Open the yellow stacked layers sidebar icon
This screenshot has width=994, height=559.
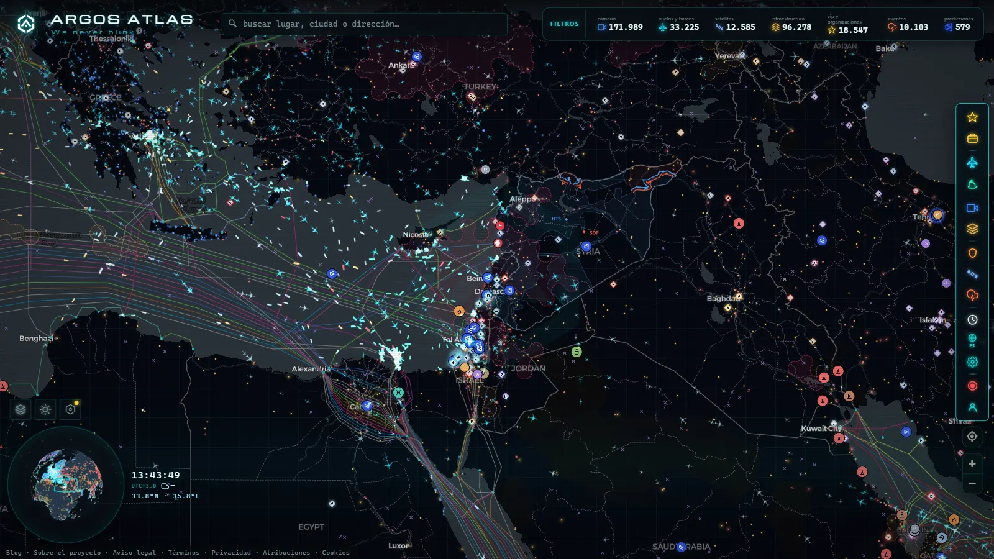click(x=972, y=229)
